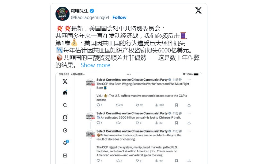This screenshot has height=164, width=257.
Task: Open more options on IP theft post
Action: pyautogui.click(x=189, y=113)
